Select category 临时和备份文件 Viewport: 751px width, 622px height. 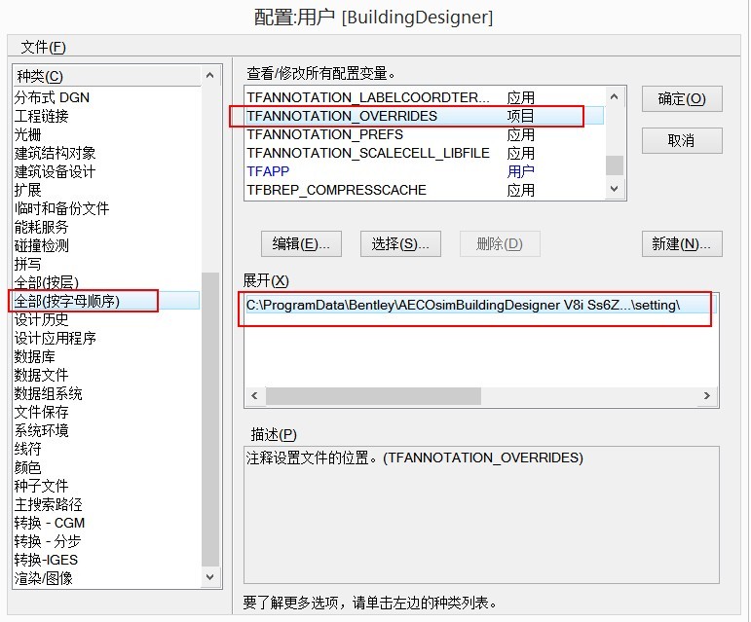coord(106,208)
